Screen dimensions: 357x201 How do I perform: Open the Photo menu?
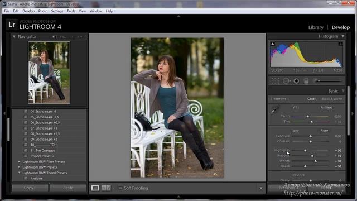click(x=43, y=11)
